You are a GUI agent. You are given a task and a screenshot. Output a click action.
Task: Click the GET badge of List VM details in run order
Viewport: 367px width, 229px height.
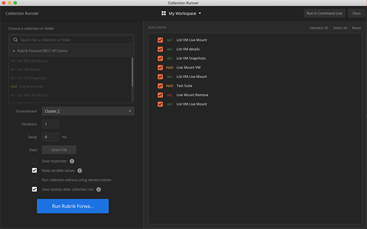tap(169, 49)
